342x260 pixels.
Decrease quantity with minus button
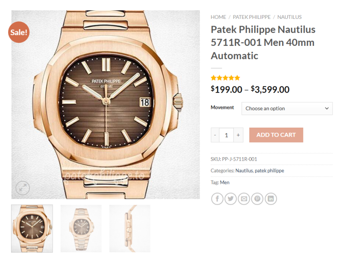coord(215,135)
